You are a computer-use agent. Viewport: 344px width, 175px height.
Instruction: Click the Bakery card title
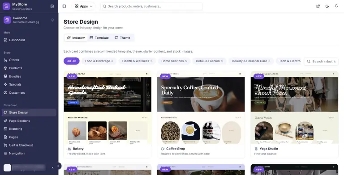[78, 149]
